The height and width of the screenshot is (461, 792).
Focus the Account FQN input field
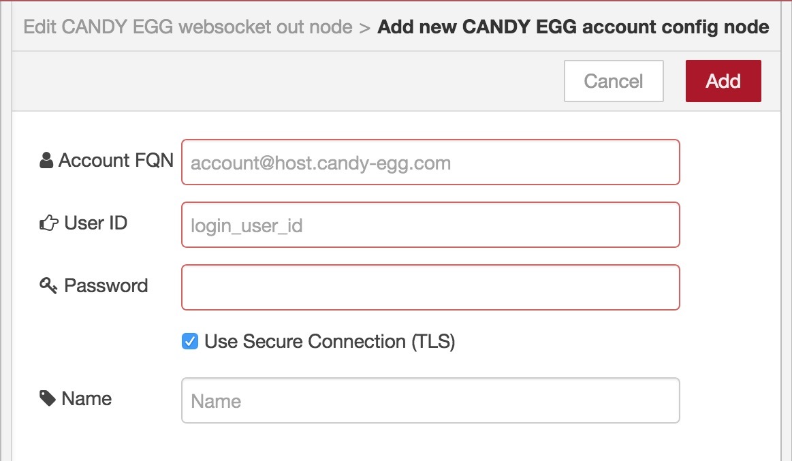click(430, 162)
